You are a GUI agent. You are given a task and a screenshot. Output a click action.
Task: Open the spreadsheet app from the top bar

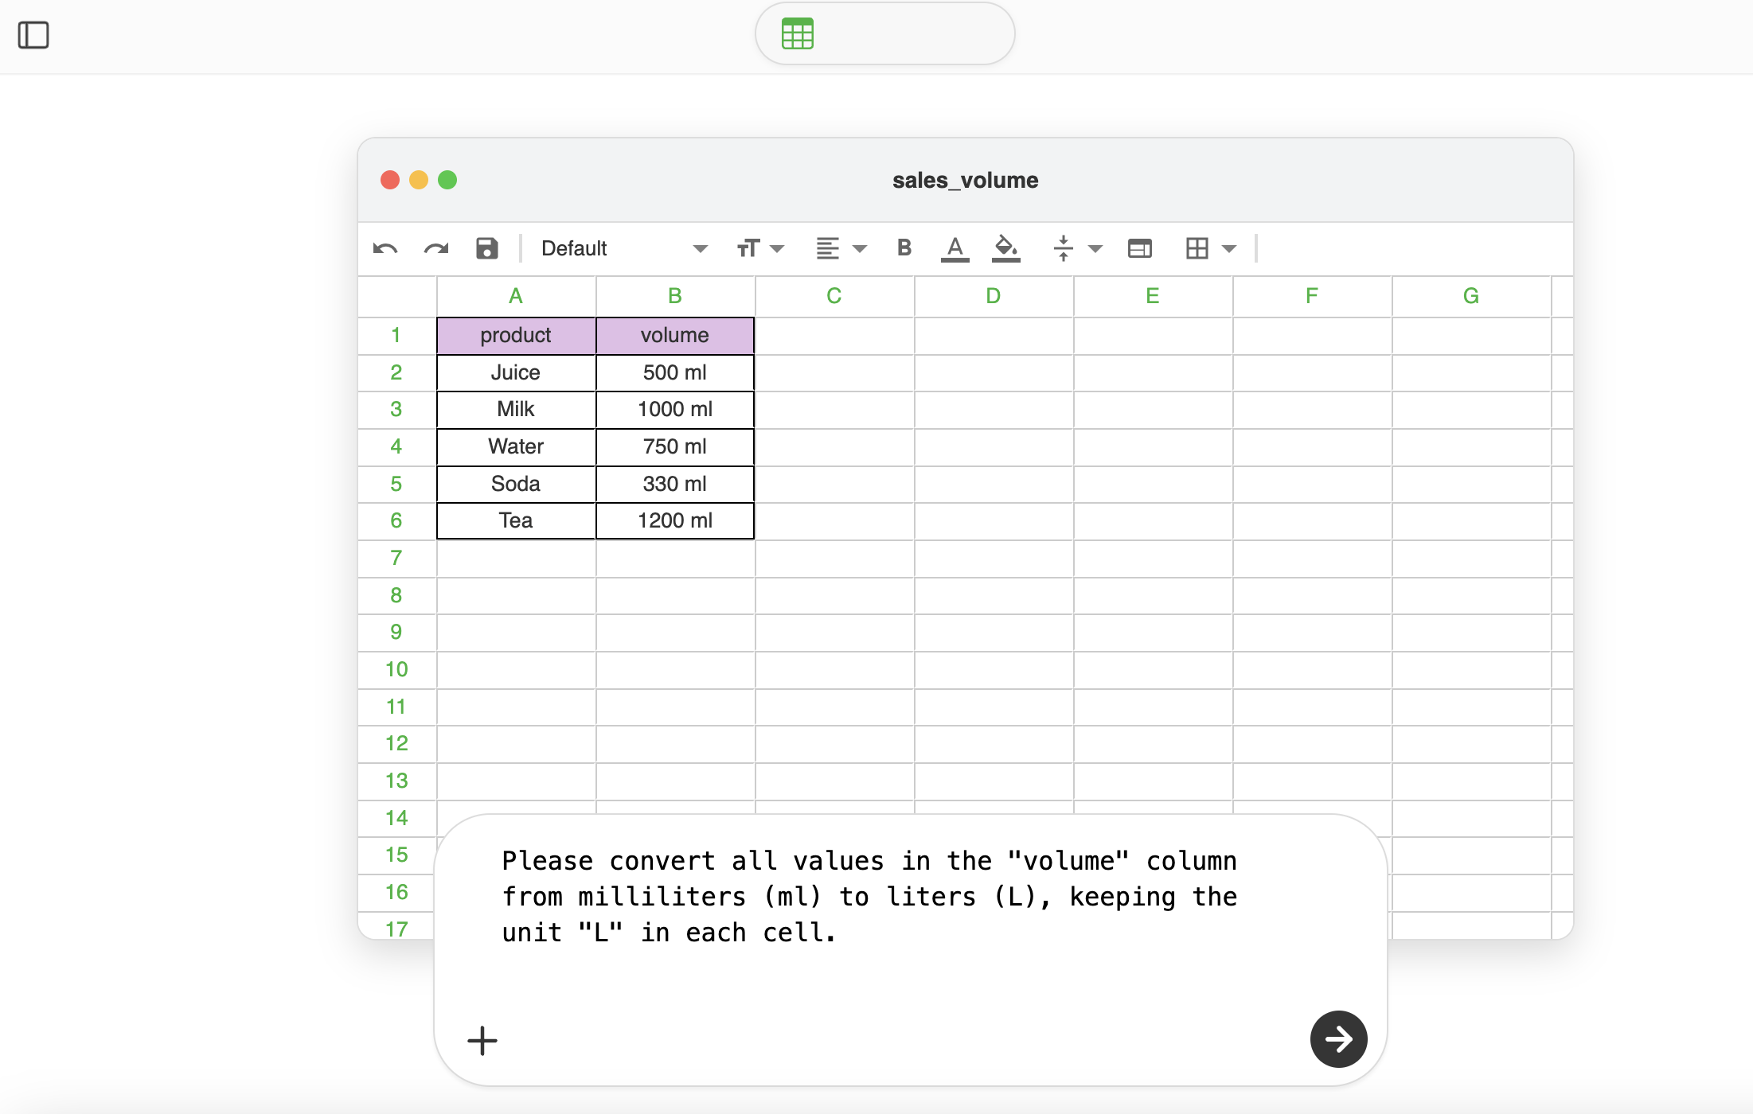click(797, 33)
